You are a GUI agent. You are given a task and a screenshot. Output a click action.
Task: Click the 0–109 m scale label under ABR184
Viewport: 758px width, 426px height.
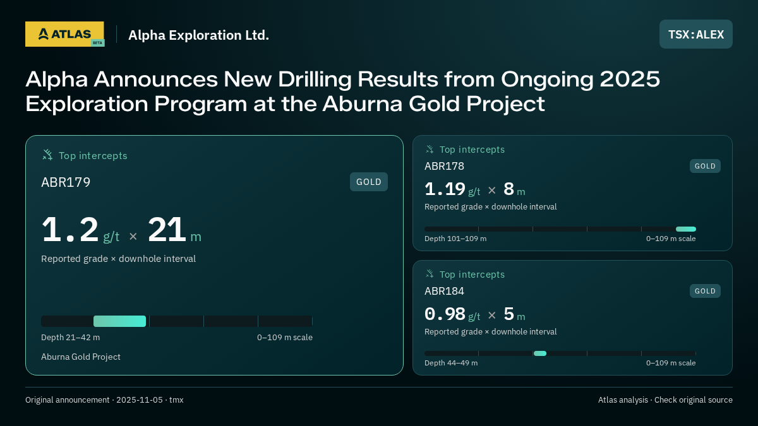tap(671, 363)
